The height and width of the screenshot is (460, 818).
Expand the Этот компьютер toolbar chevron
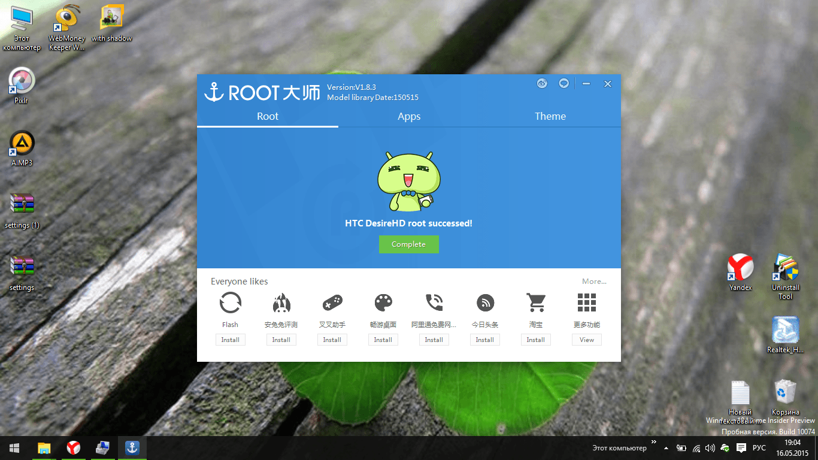pos(653,442)
